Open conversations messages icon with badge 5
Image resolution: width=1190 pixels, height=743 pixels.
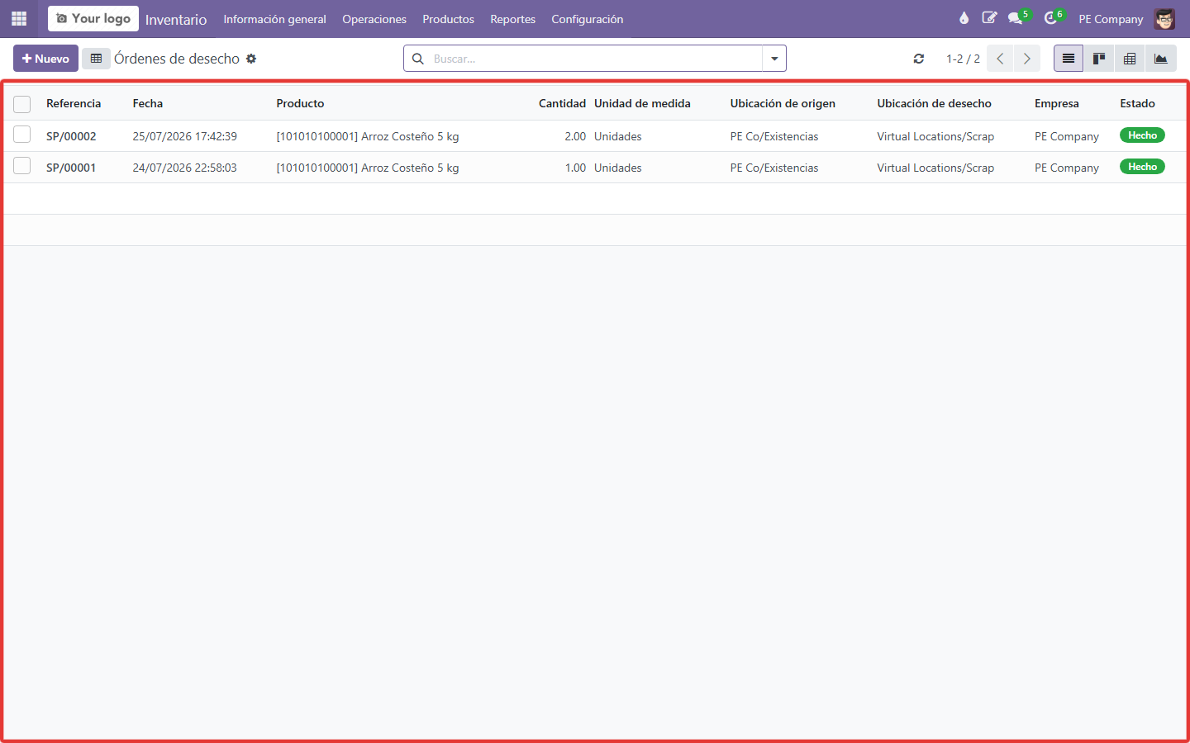1016,18
